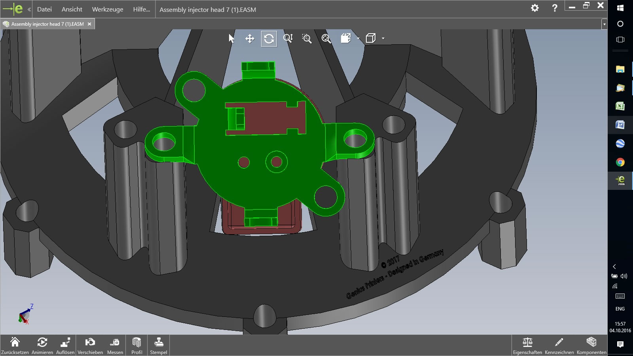This screenshot has height=356, width=633.
Task: Open the Datei menu
Action: point(44,9)
